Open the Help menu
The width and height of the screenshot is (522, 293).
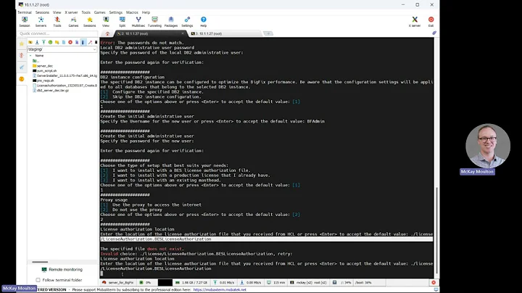[146, 12]
